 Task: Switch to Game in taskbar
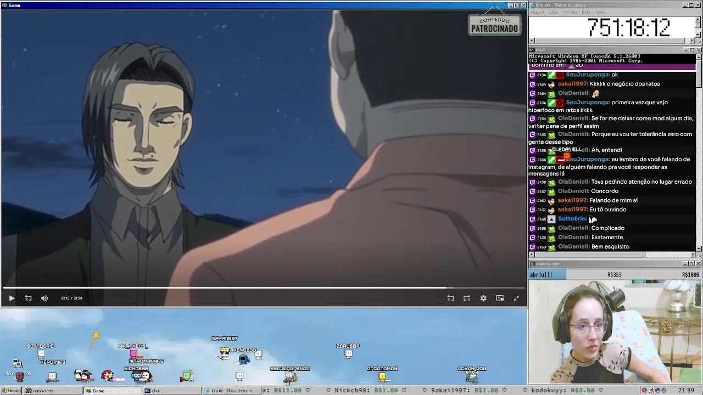pos(113,391)
